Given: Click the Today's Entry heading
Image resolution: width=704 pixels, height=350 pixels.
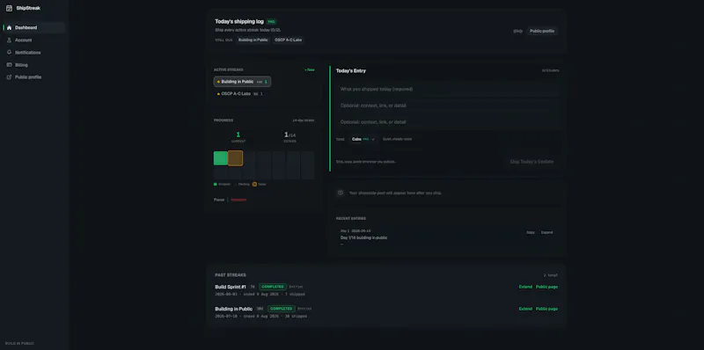Looking at the screenshot, I should (350, 71).
